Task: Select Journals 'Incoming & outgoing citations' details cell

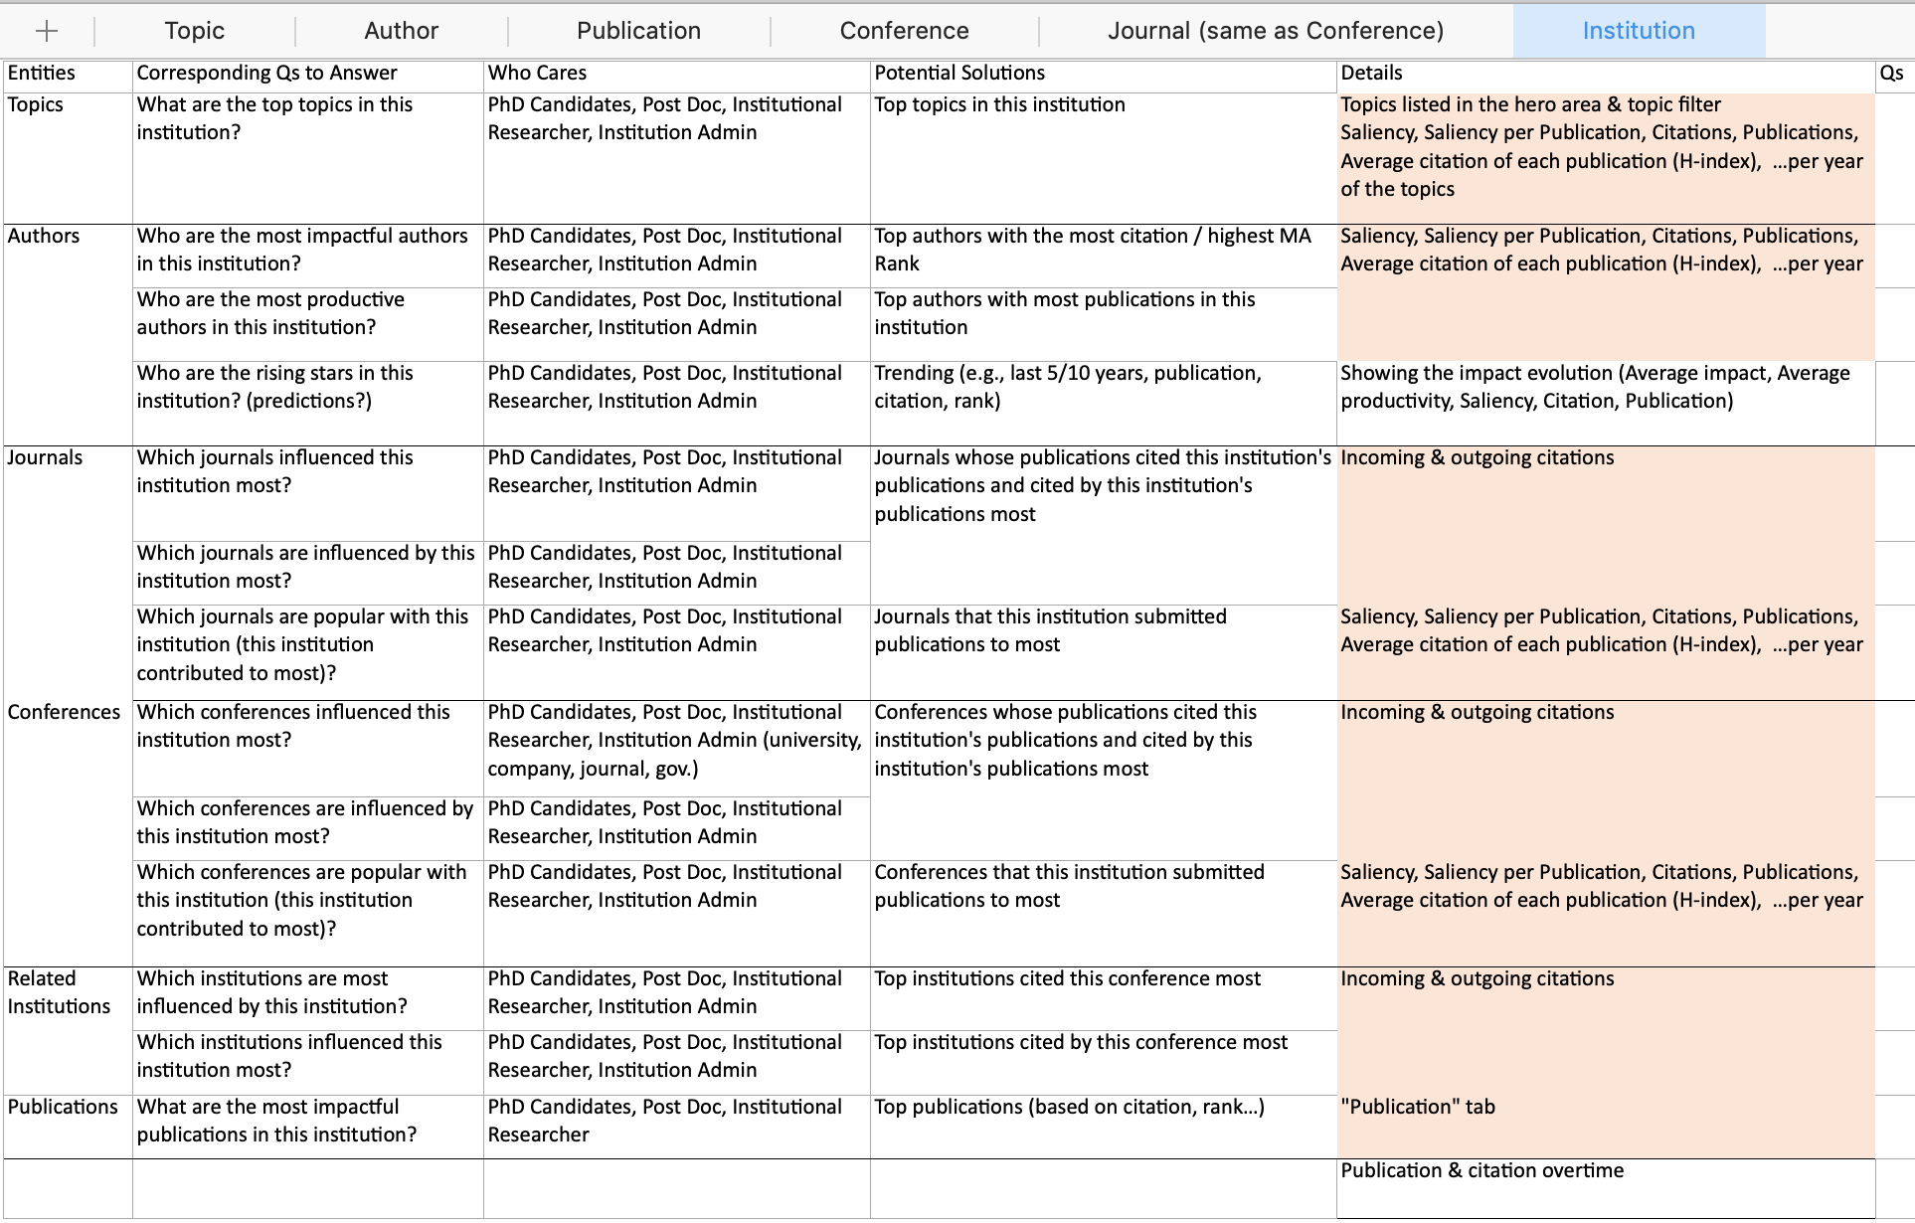Action: pos(1606,525)
